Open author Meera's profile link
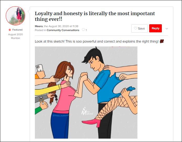Screen dimensions: 182x142 39,26
